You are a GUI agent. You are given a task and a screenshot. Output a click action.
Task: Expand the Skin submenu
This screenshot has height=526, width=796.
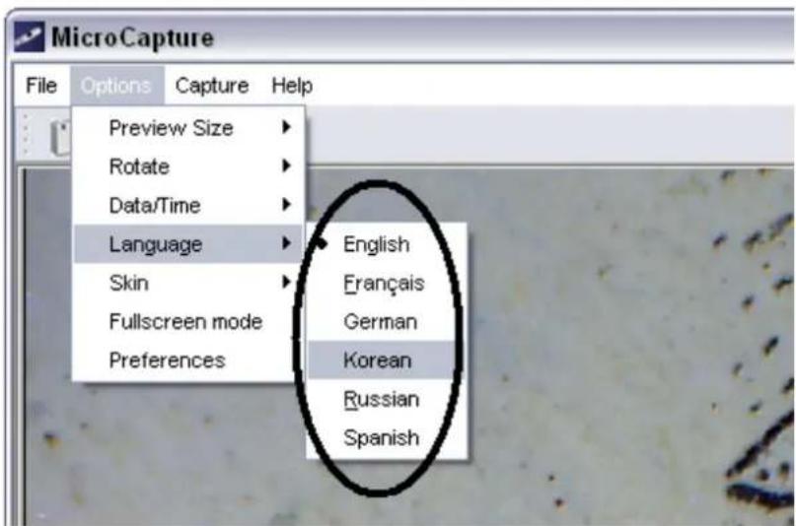coord(188,283)
